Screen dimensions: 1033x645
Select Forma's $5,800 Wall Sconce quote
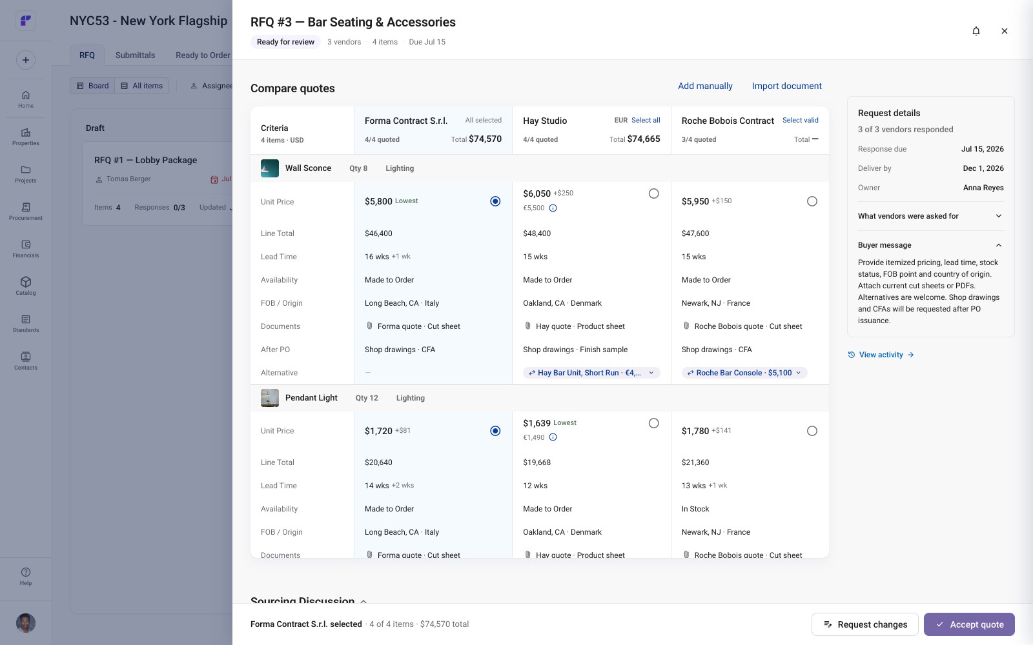click(495, 201)
